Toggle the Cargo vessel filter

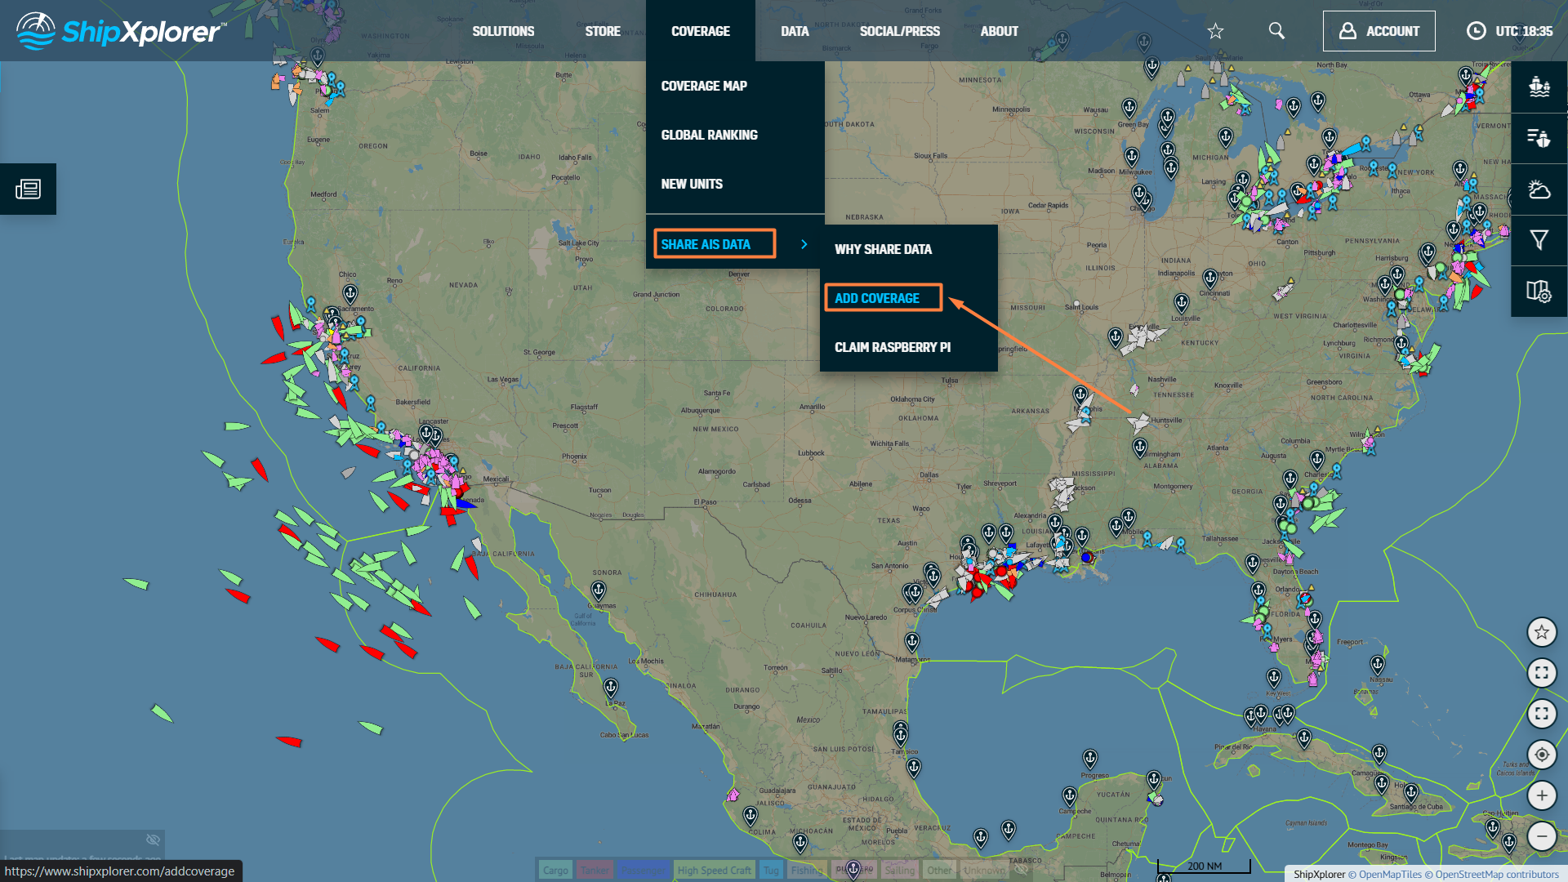pyautogui.click(x=555, y=870)
